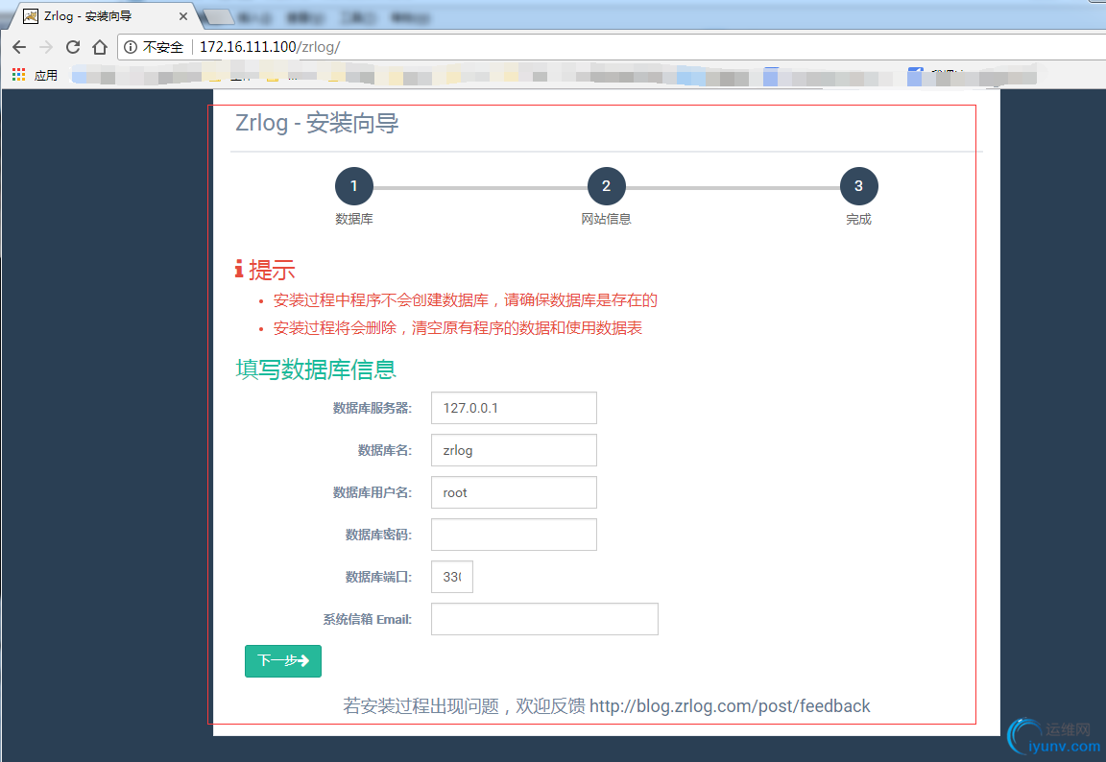
Task: Open the 应用 apps grid icon
Action: pyautogui.click(x=19, y=75)
